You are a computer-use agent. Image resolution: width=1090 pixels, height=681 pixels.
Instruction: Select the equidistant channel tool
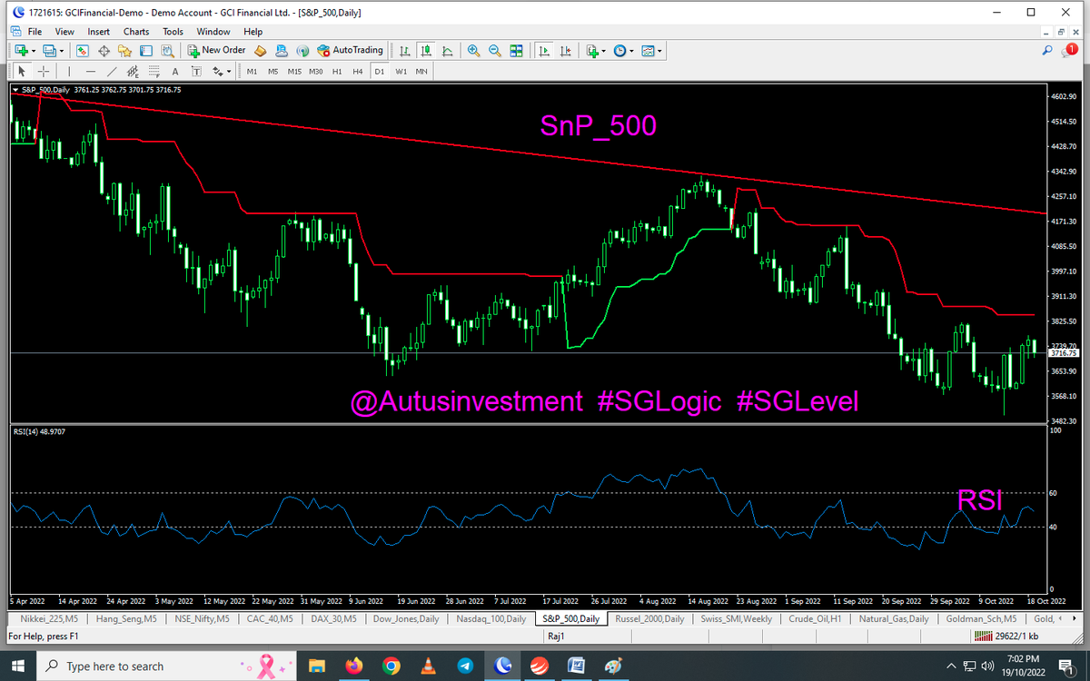(133, 71)
